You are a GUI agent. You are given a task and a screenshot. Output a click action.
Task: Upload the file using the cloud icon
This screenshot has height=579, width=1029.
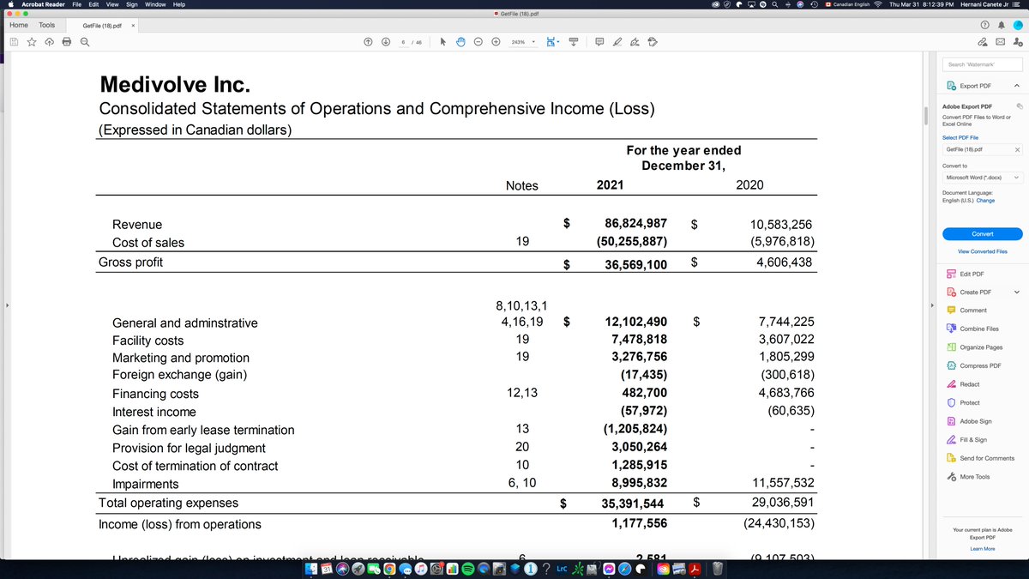(49, 41)
